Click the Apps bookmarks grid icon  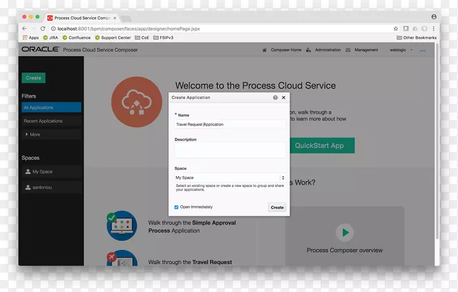point(25,38)
